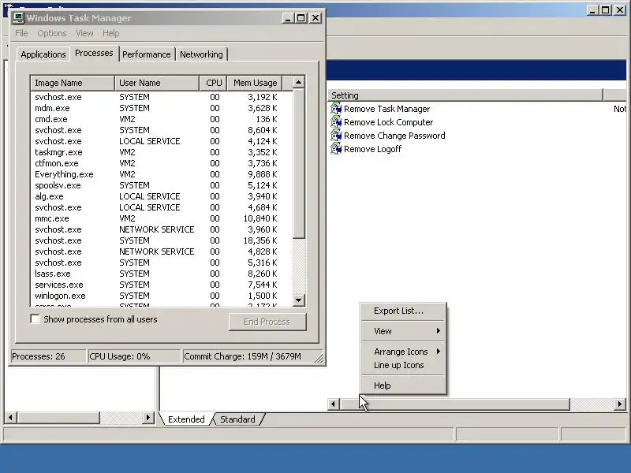Select the cmd.exe process row
This screenshot has height=473, width=631.
pyautogui.click(x=162, y=119)
